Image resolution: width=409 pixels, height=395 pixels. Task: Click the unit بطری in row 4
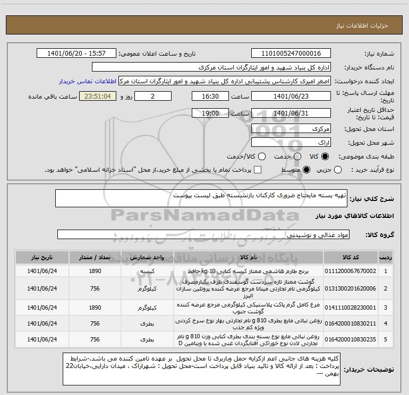tap(147, 323)
